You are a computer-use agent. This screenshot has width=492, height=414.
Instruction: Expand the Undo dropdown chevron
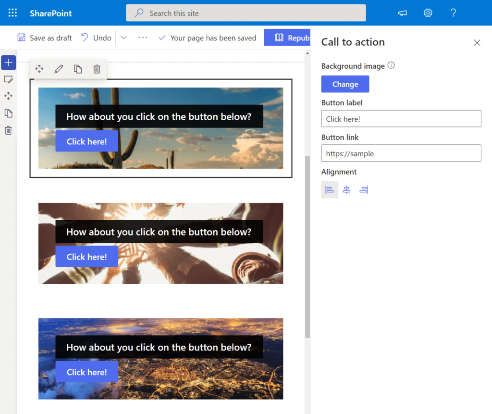(123, 38)
